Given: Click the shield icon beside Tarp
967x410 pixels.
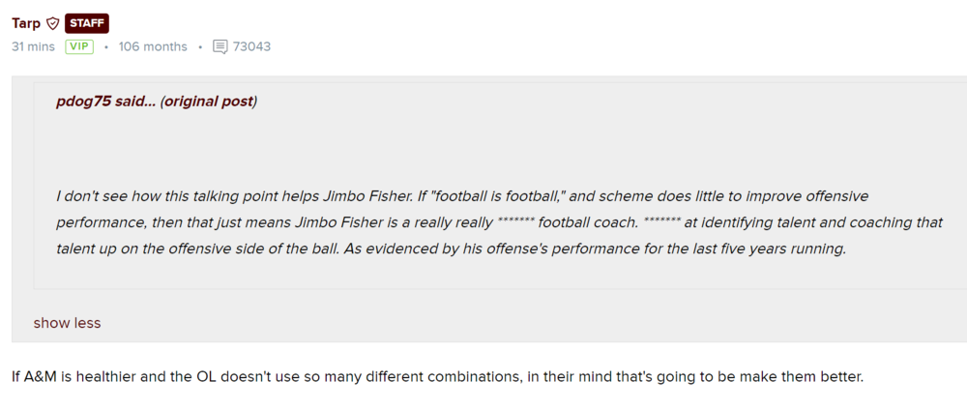Looking at the screenshot, I should 52,23.
